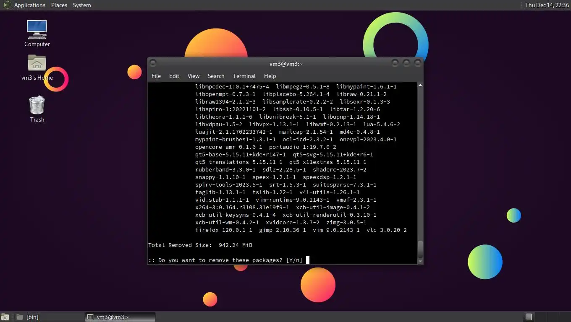The height and width of the screenshot is (322, 571).
Task: Open the terminal Search menu
Action: click(x=216, y=76)
